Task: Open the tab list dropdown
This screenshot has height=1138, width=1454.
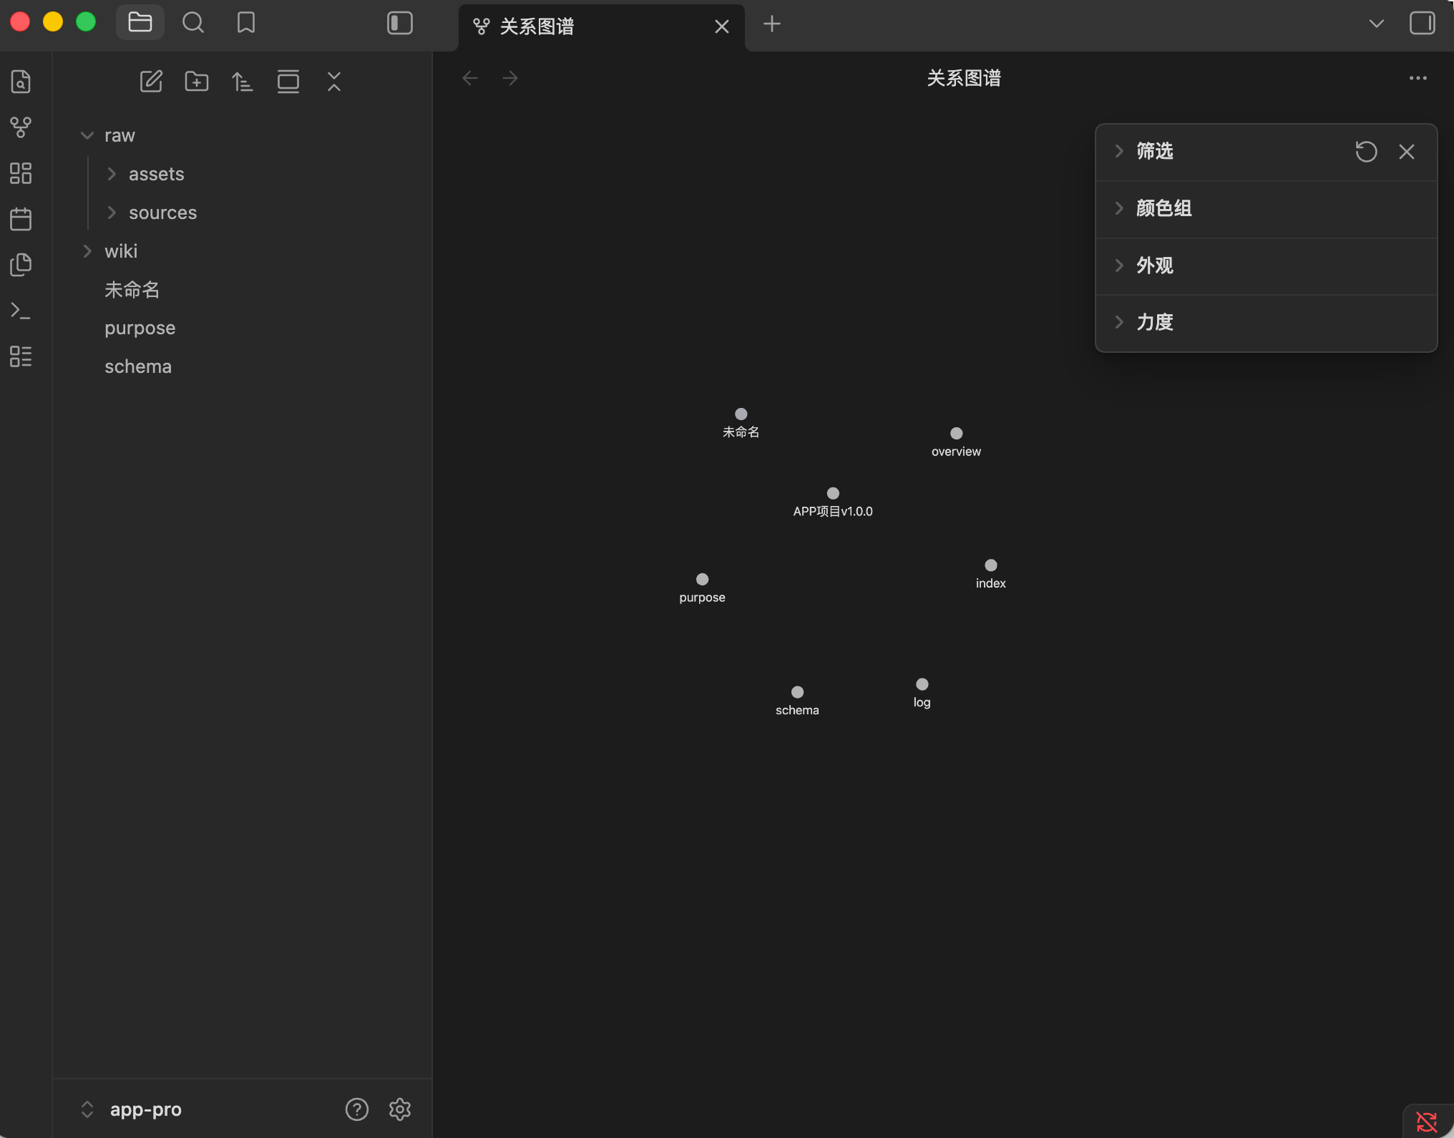Action: (1376, 24)
